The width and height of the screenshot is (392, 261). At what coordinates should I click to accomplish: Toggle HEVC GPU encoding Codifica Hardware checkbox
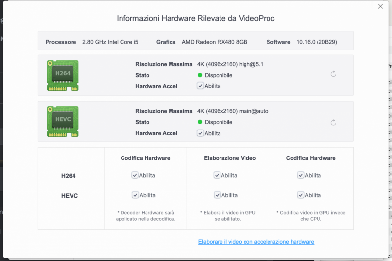point(300,195)
